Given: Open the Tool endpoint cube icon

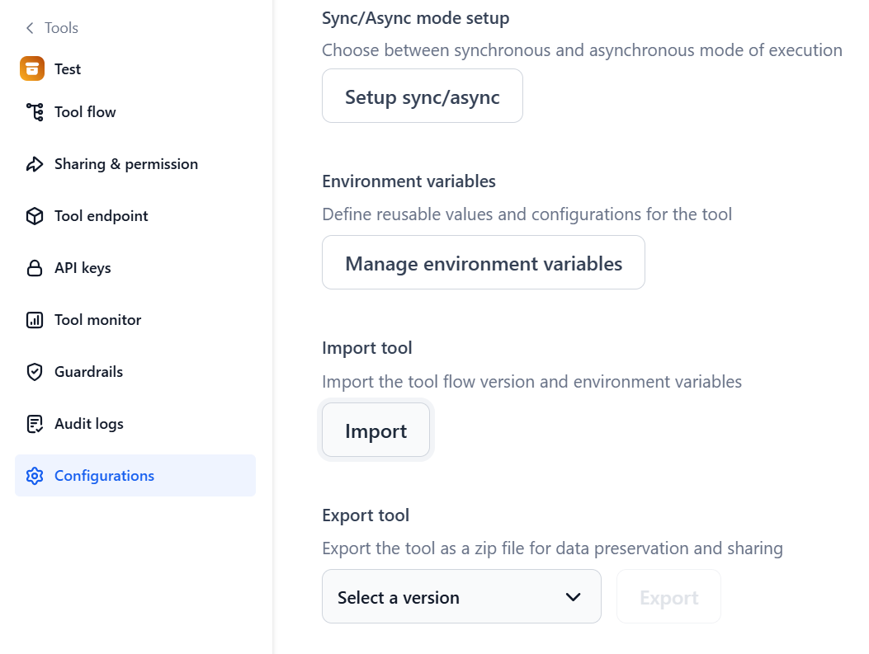Looking at the screenshot, I should (x=35, y=216).
